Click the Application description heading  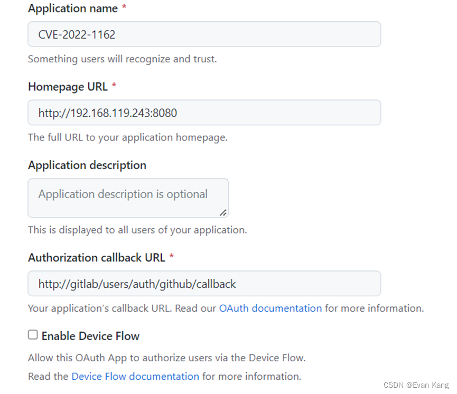pyautogui.click(x=87, y=165)
